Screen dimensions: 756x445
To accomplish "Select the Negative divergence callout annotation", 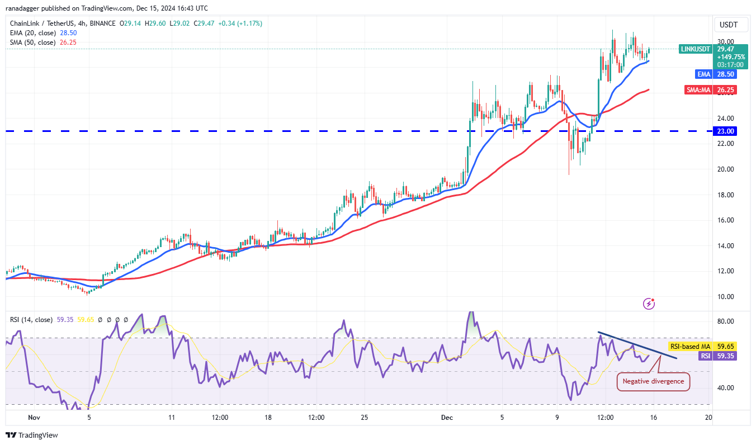I will coord(654,381).
